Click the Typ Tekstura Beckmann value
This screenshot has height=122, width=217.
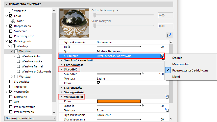coord(109,51)
